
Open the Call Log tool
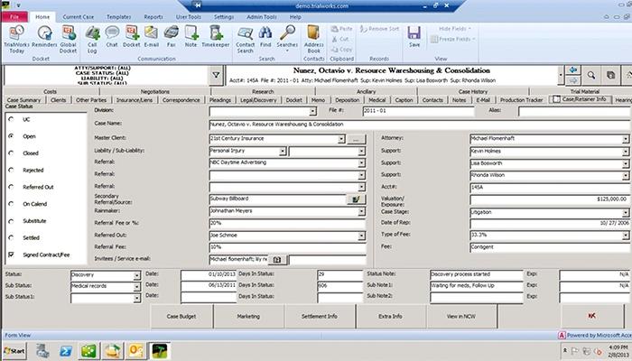92,39
